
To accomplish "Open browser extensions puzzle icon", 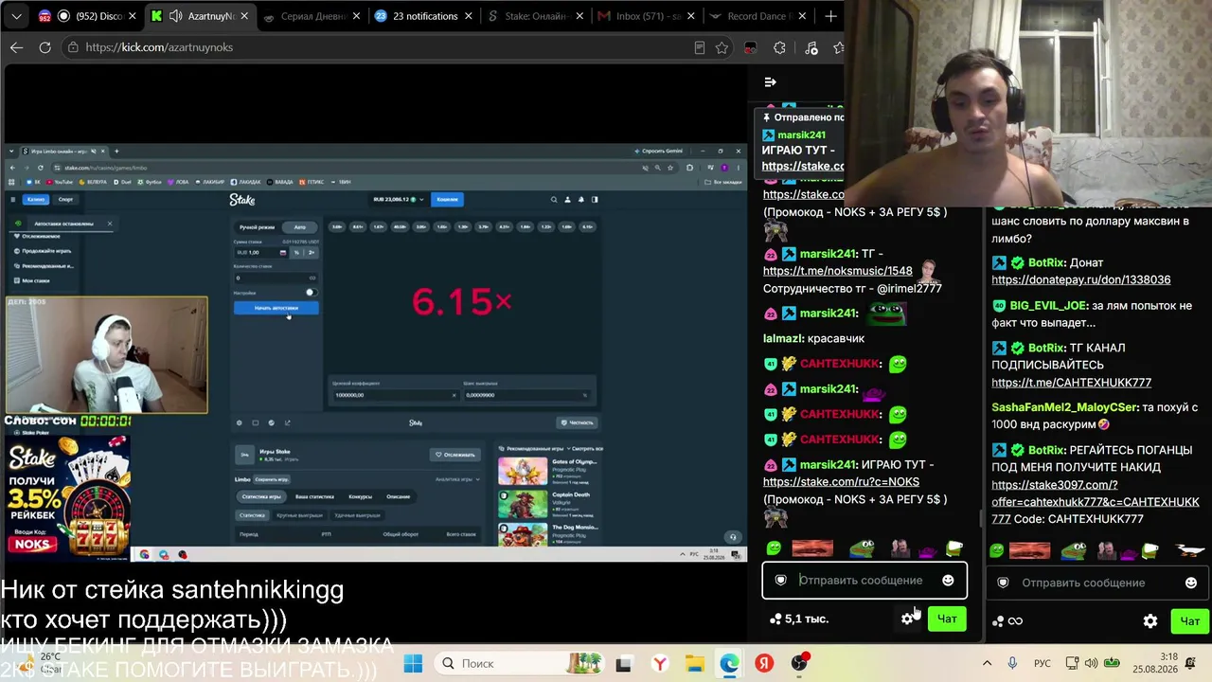I will click(780, 48).
